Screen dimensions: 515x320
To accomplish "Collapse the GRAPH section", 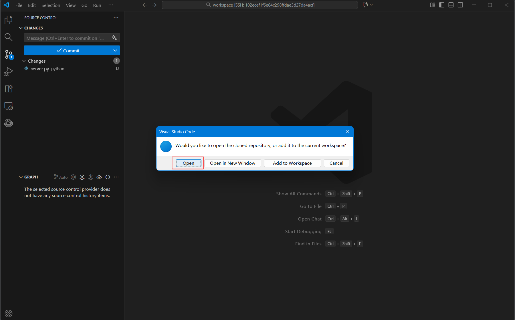I will pyautogui.click(x=21, y=177).
